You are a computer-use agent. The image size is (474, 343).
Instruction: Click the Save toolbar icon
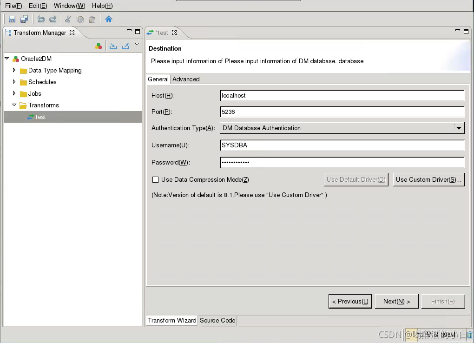pos(12,20)
